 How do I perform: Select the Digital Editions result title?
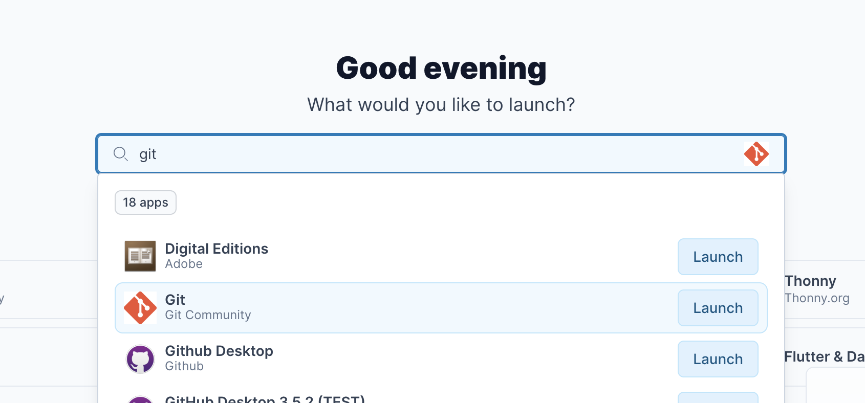pos(217,249)
